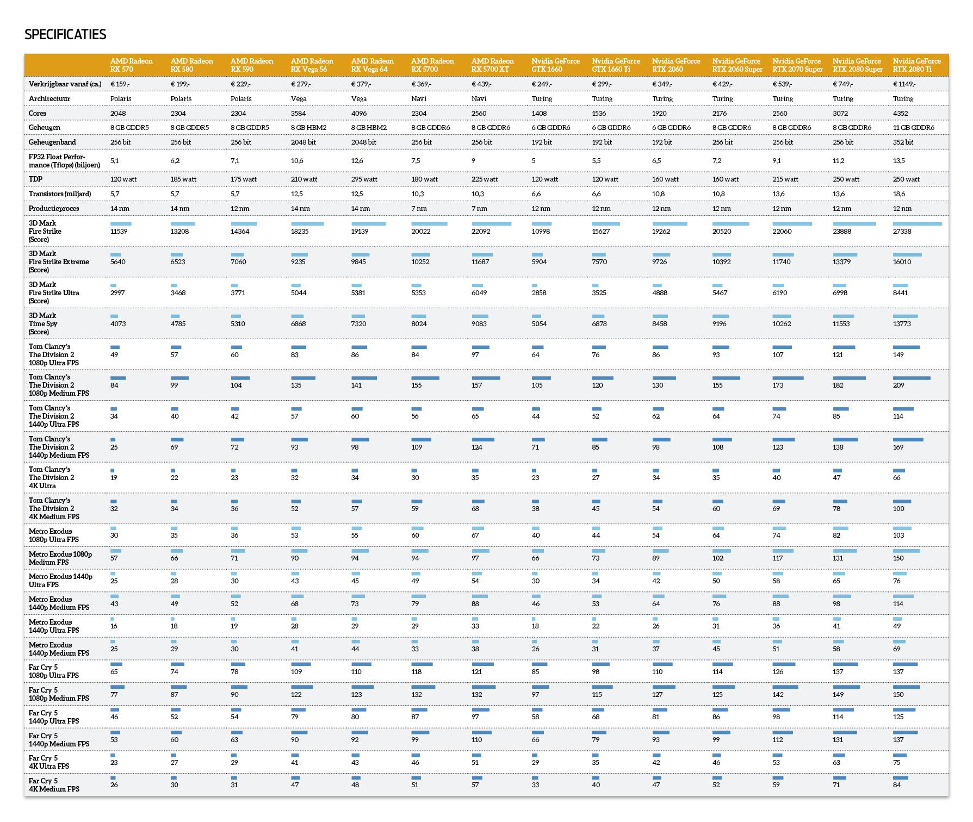Click the '3D Mark Time Spy' row label
Viewport: 973px width, 822px height.
(43, 323)
